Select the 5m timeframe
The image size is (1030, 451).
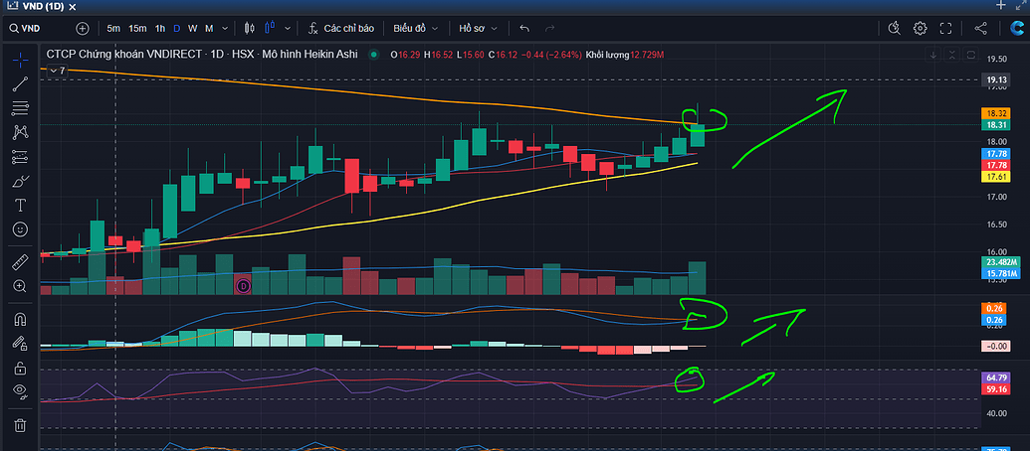[113, 28]
